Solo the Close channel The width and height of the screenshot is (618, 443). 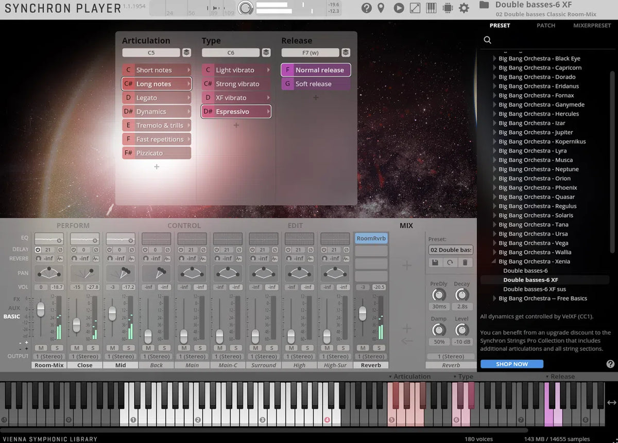pos(93,348)
